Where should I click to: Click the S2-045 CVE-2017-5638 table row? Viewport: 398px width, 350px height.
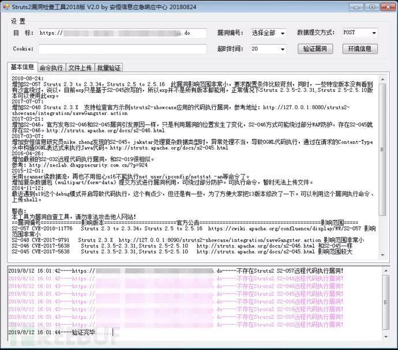(x=182, y=251)
